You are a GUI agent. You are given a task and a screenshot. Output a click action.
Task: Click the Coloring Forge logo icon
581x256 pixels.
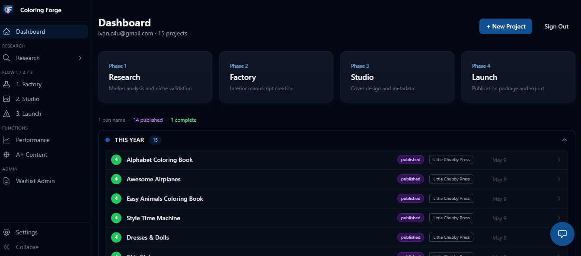(x=8, y=10)
